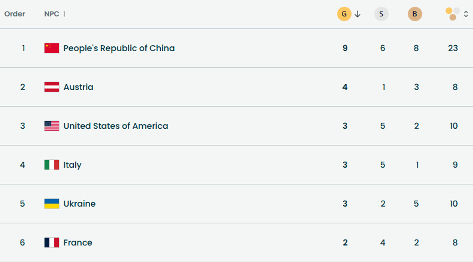The height and width of the screenshot is (262, 473).
Task: Click the NPC column header label
Action: coord(51,14)
